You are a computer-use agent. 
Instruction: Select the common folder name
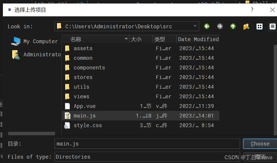(83, 58)
